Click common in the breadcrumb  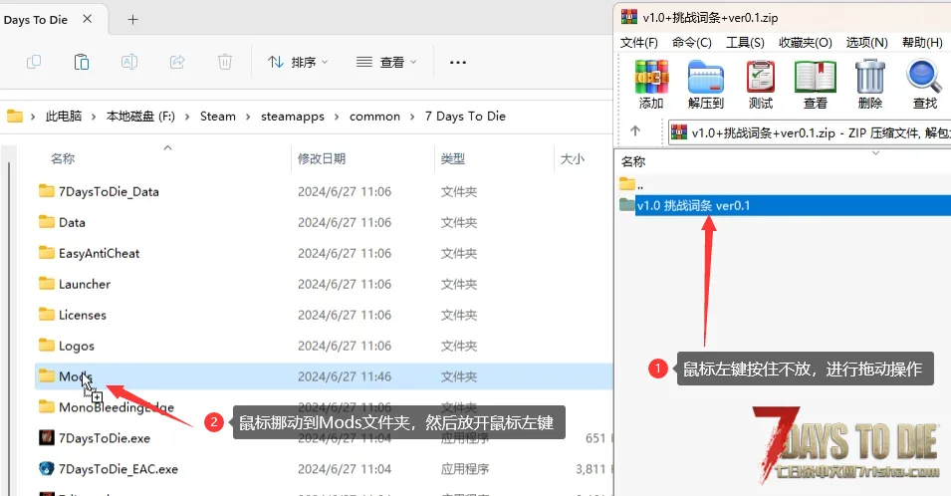pos(374,116)
